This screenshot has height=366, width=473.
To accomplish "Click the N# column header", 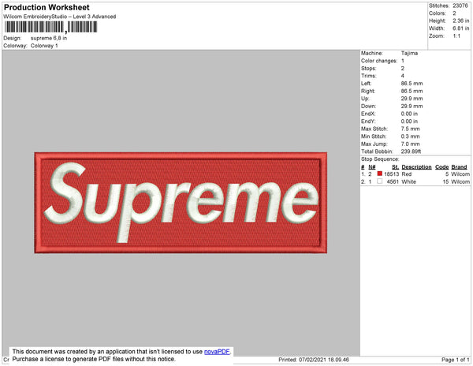I will (x=372, y=167).
